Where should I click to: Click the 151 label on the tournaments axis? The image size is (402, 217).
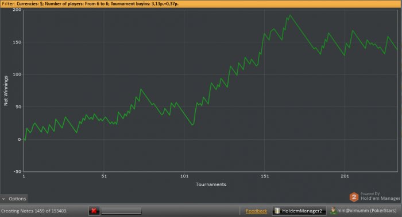[265, 176]
